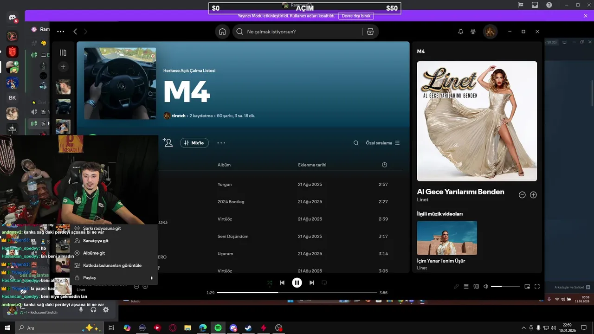594x334 pixels.
Task: Open the Özel sıralama sort dropdown
Action: [383, 143]
